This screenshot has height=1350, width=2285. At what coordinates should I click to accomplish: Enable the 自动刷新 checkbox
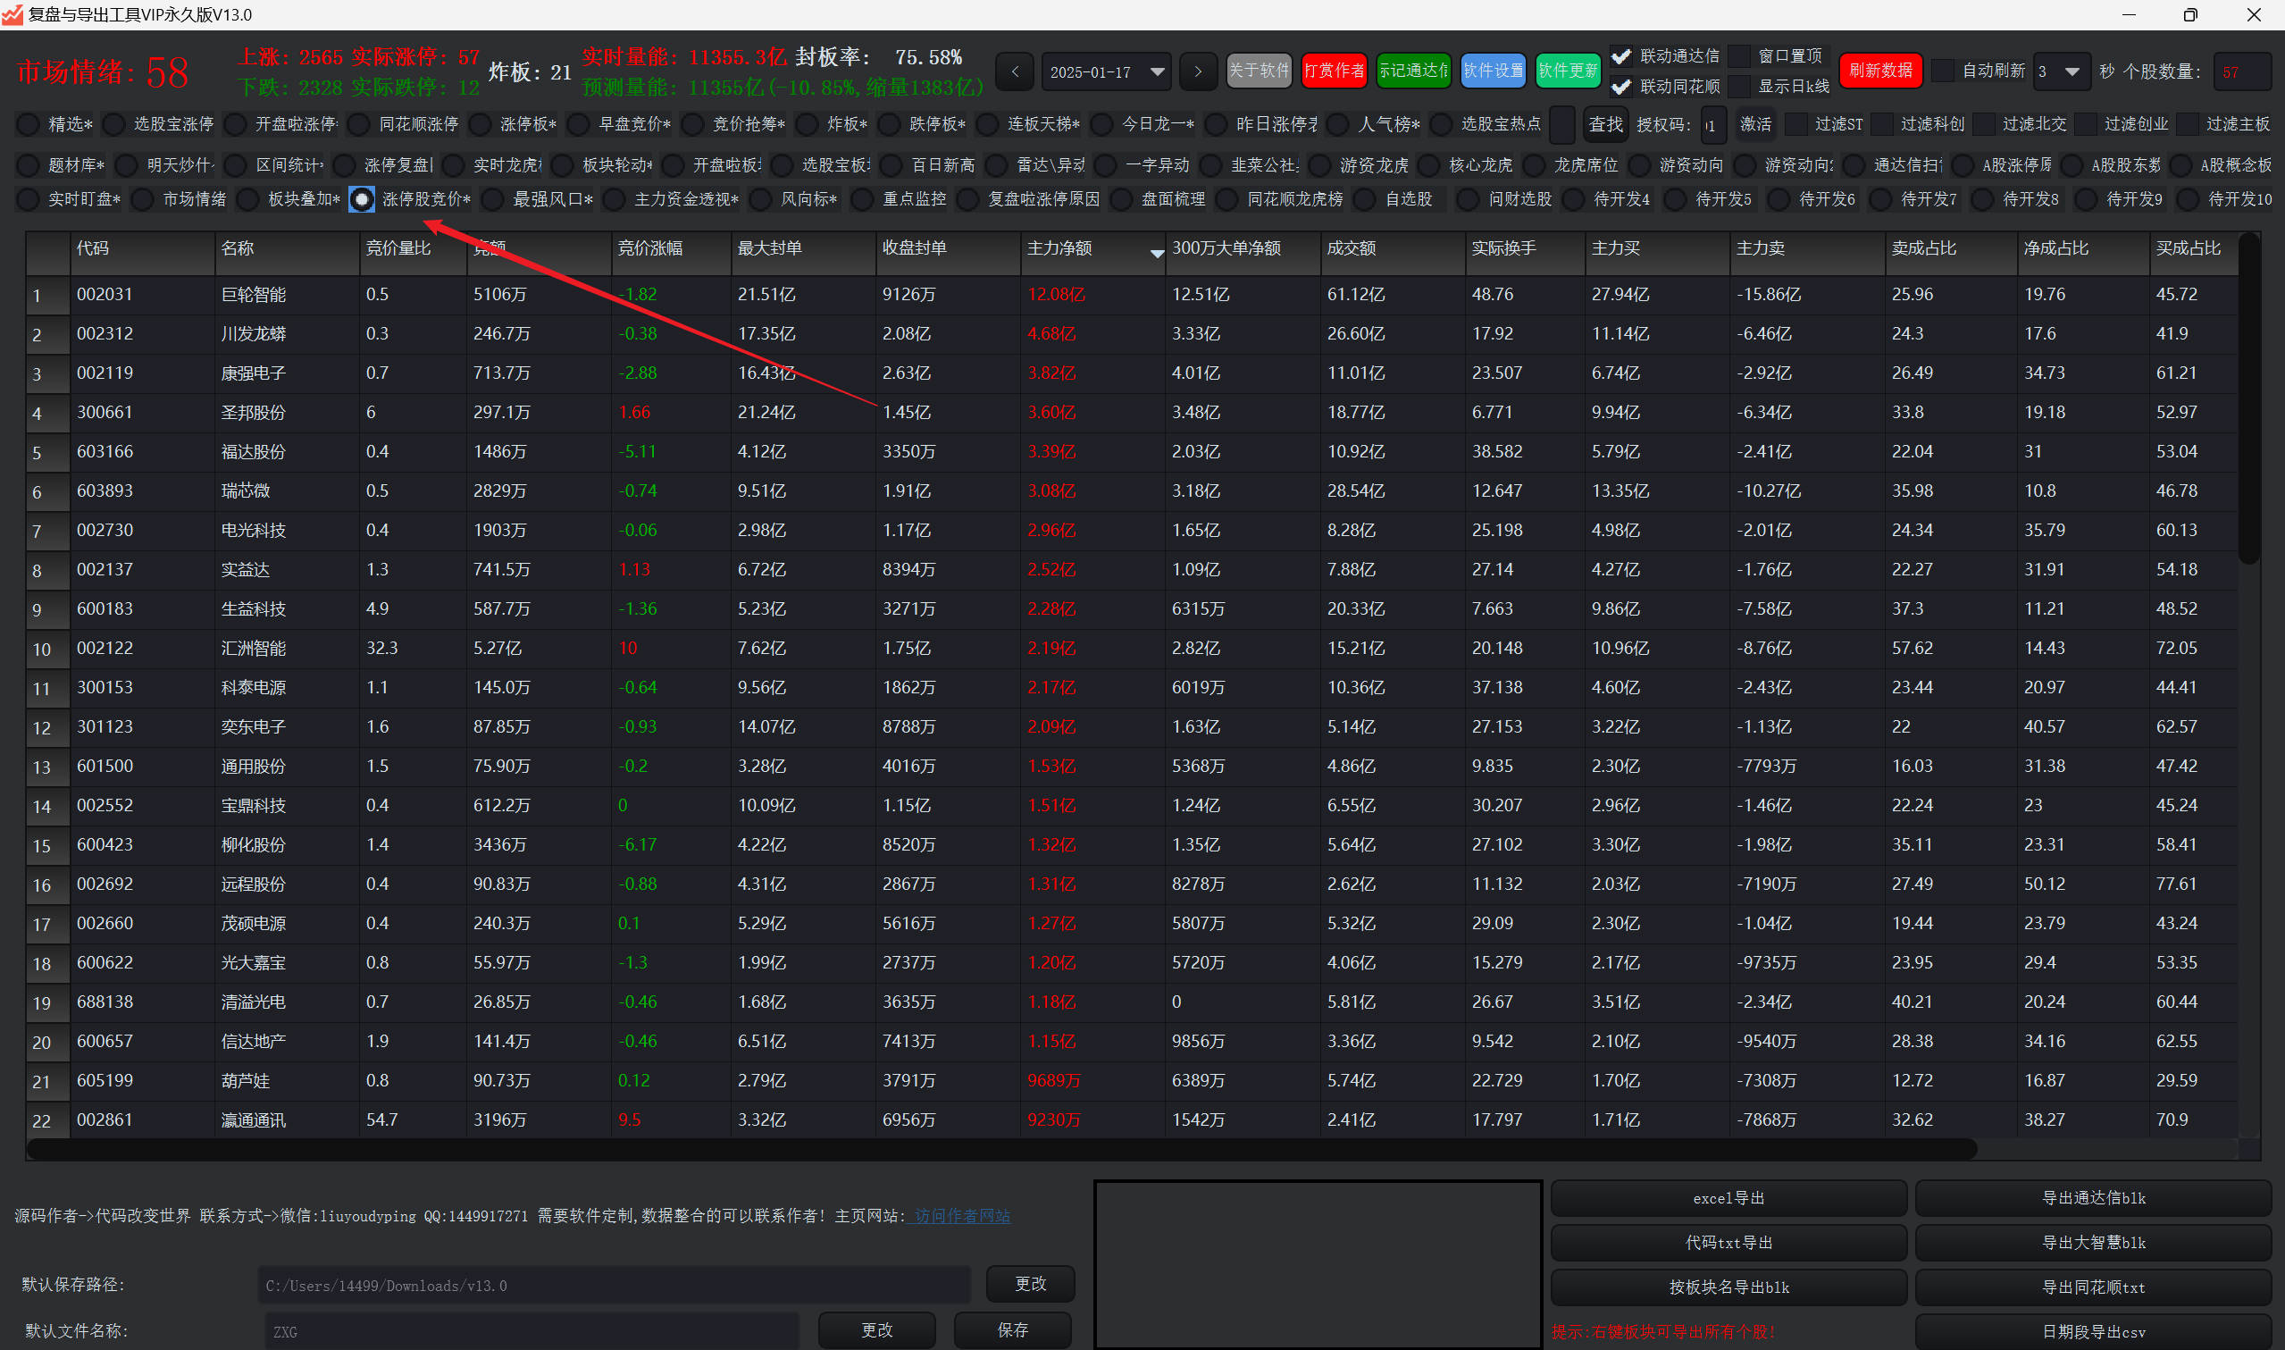[1941, 71]
